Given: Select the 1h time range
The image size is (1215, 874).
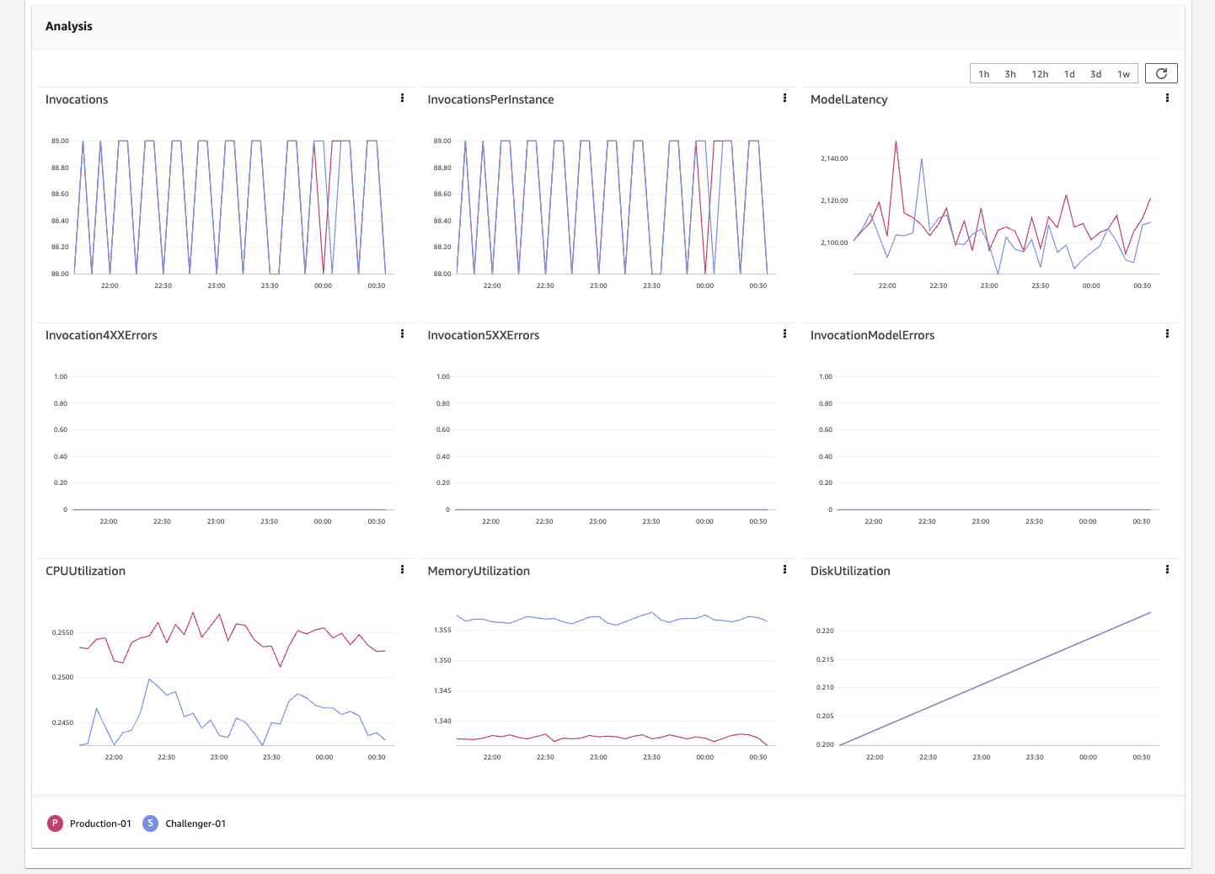Looking at the screenshot, I should tap(983, 73).
